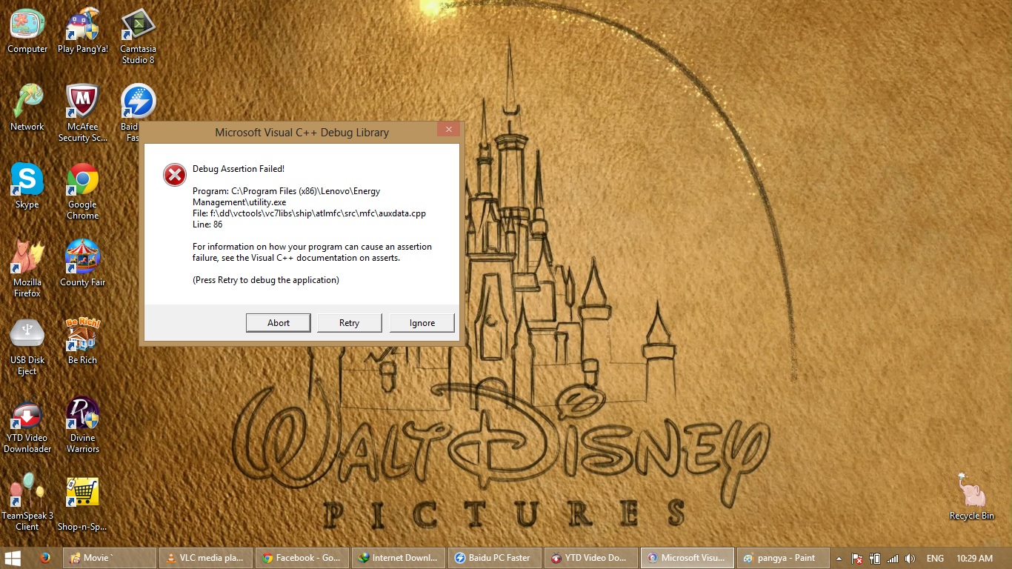Close the Visual C++ Debug Library dialog

(448, 130)
